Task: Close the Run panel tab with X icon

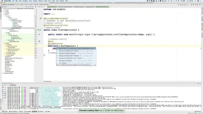Action: click(3, 100)
